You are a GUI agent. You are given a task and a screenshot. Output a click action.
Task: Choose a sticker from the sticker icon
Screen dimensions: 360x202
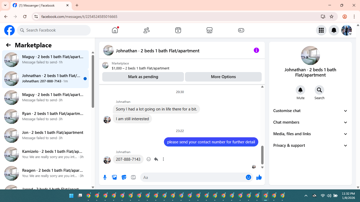point(124,177)
